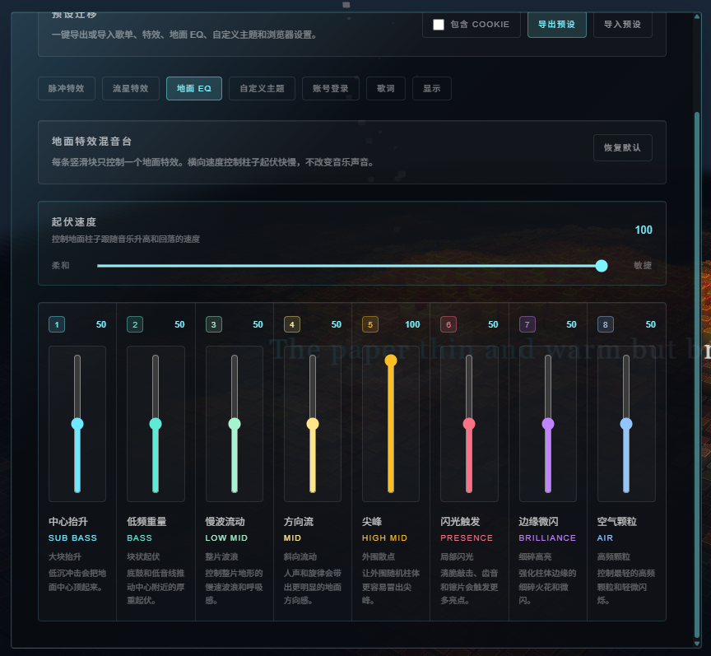Click the settings panel vertical scrollbar thumb
This screenshot has width=711, height=656.
(x=697, y=375)
